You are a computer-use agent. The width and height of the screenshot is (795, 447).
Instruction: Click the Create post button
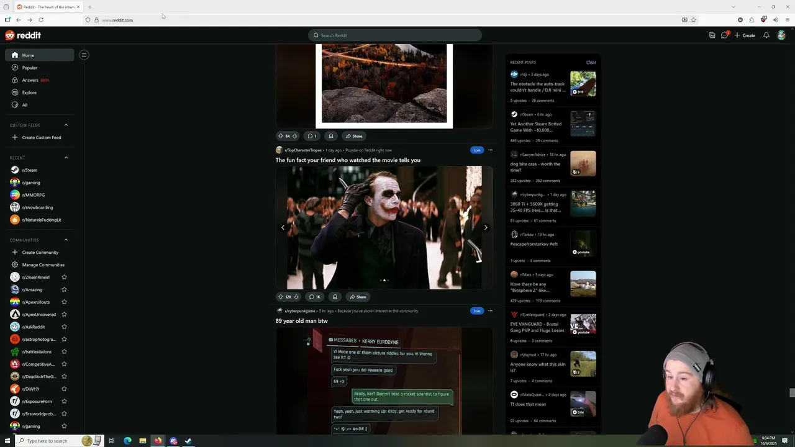tap(745, 35)
